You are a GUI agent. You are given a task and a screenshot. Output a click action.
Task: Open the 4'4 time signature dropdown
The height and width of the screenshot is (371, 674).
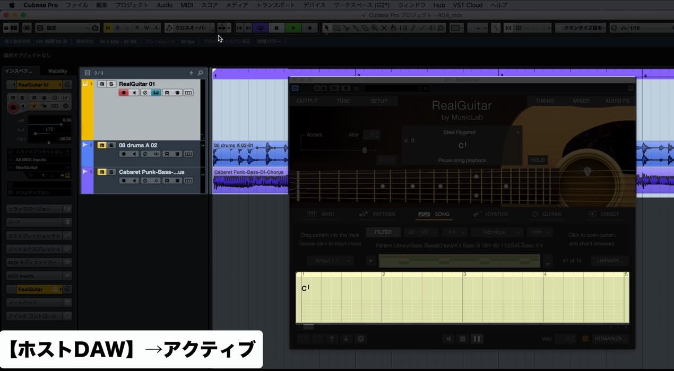click(455, 232)
